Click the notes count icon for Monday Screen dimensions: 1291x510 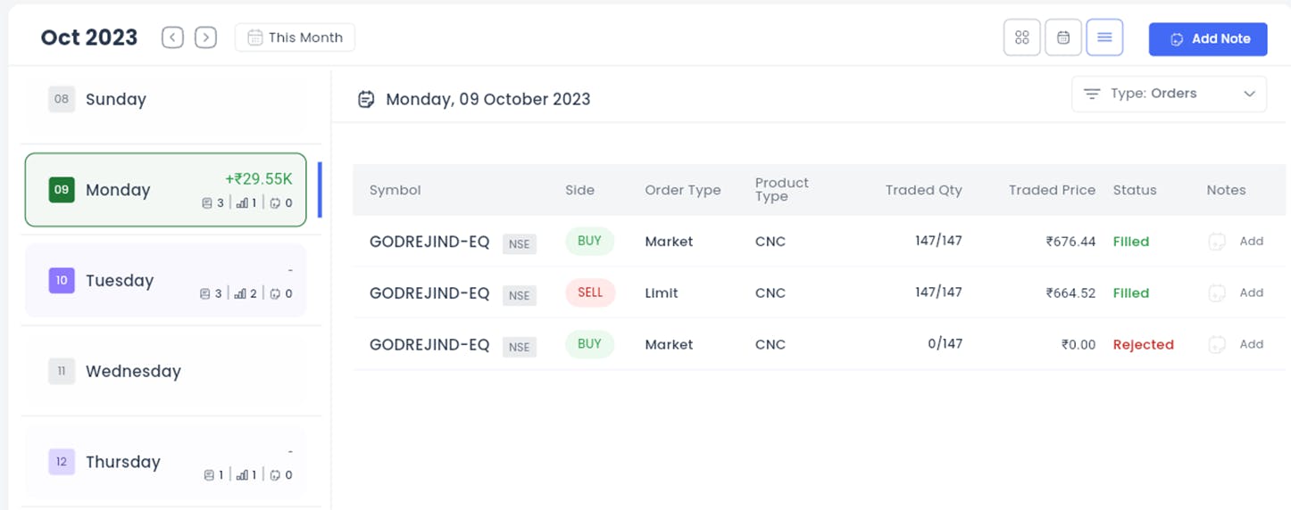(276, 203)
